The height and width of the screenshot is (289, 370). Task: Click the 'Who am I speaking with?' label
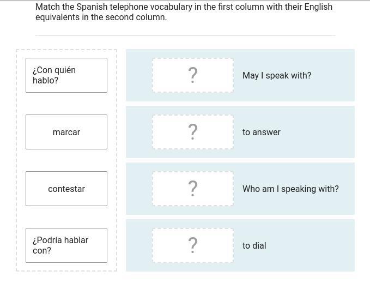coord(290,189)
